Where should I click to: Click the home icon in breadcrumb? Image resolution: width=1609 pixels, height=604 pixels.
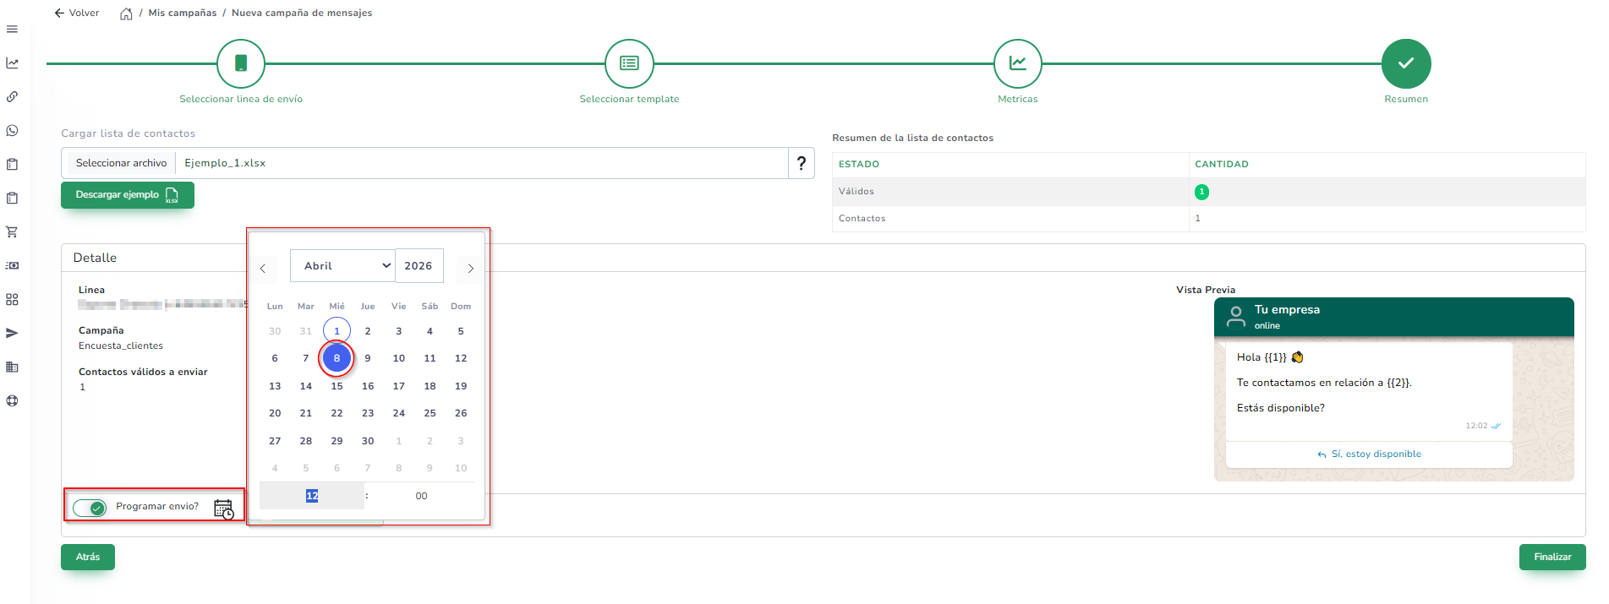[126, 14]
